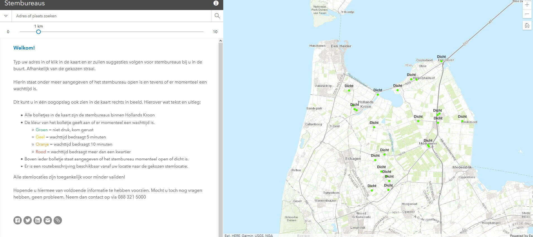Click the 'Rood' legend word
533x237 pixels.
[41, 152]
